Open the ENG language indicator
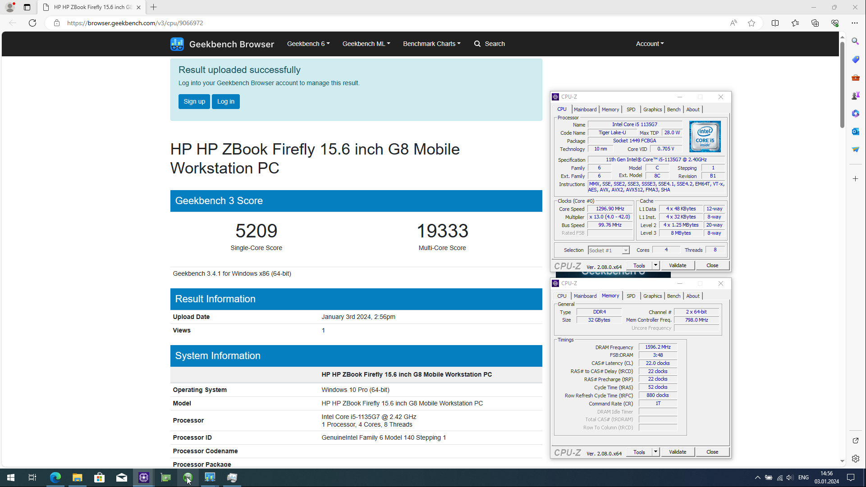 [803, 478]
